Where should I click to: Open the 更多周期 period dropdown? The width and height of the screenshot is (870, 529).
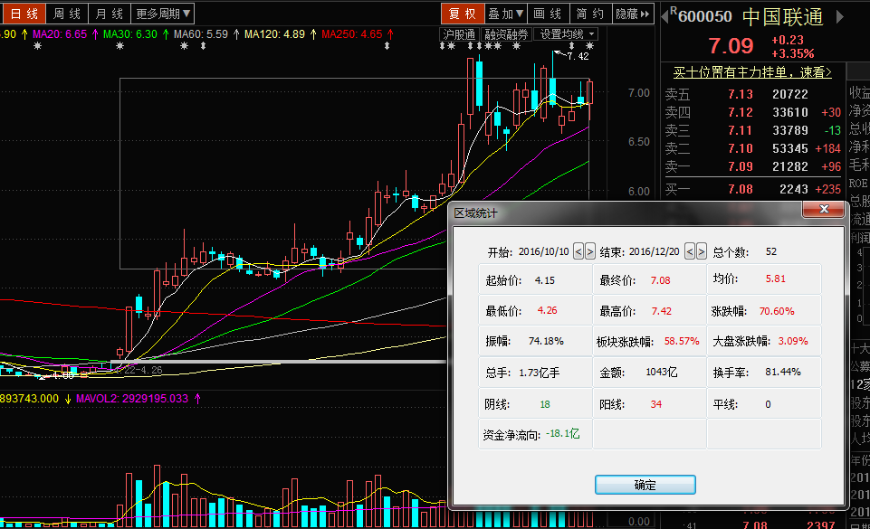pyautogui.click(x=163, y=14)
